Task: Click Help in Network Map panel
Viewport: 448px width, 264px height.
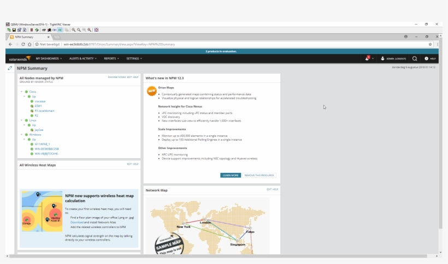Action: pyautogui.click(x=275, y=189)
